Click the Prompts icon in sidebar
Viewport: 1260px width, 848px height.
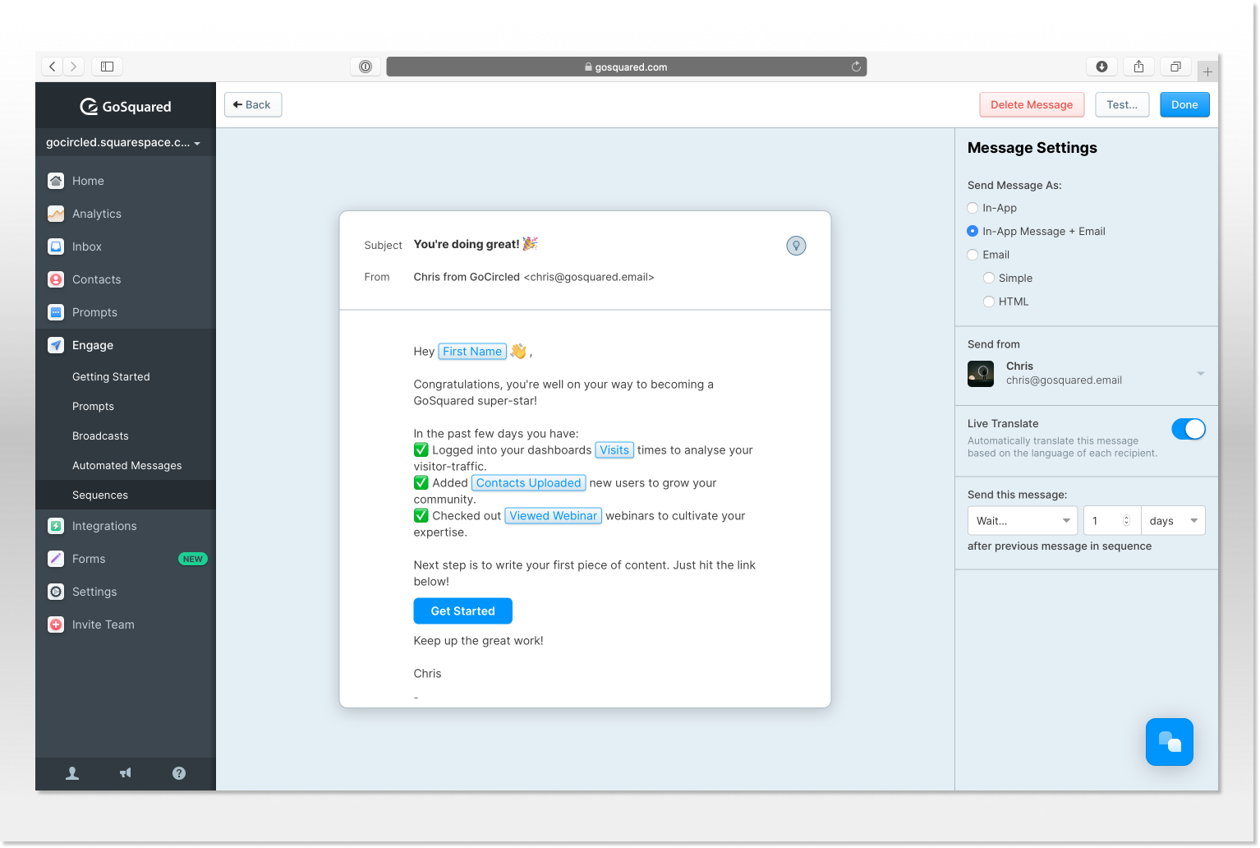[55, 312]
